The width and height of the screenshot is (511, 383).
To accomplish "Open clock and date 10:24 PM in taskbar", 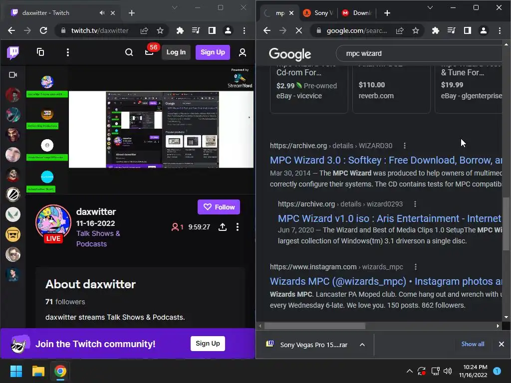I will 473,371.
